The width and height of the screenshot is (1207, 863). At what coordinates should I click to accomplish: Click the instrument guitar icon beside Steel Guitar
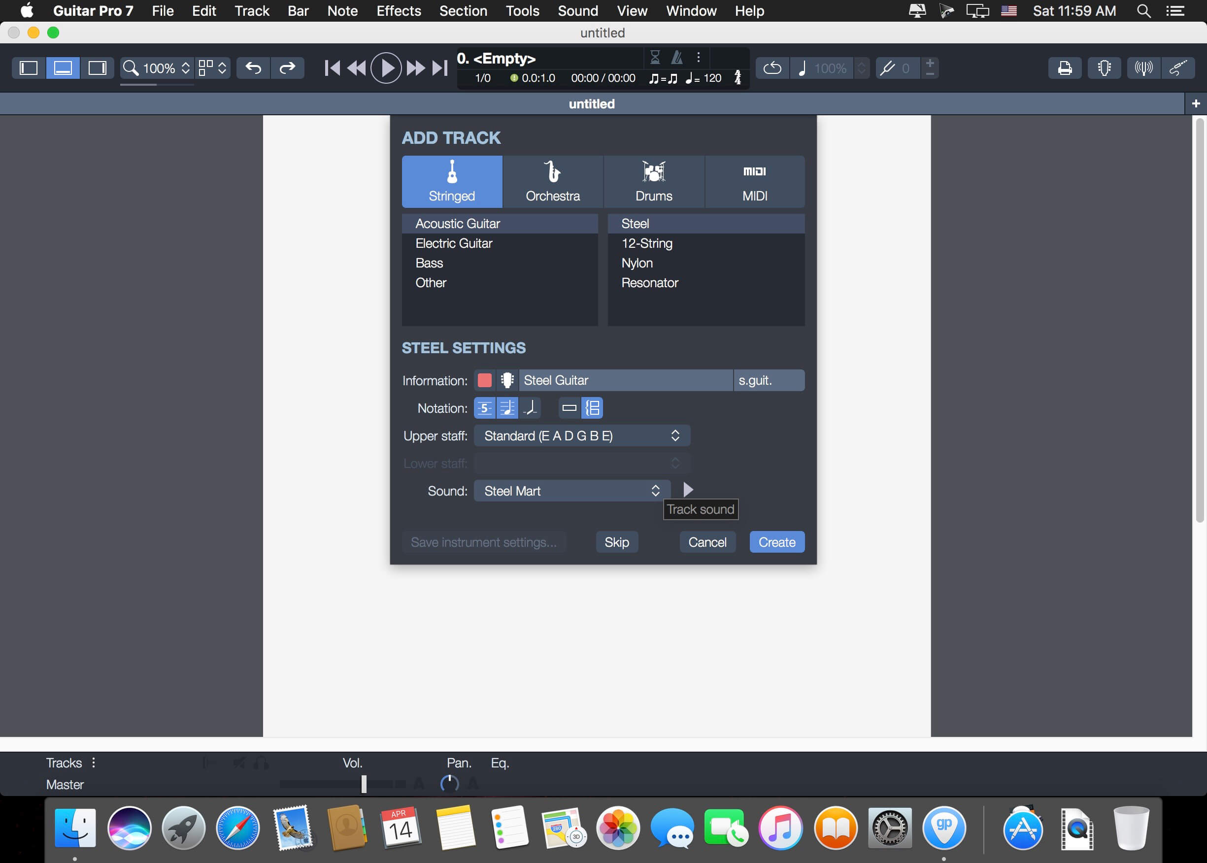tap(507, 380)
